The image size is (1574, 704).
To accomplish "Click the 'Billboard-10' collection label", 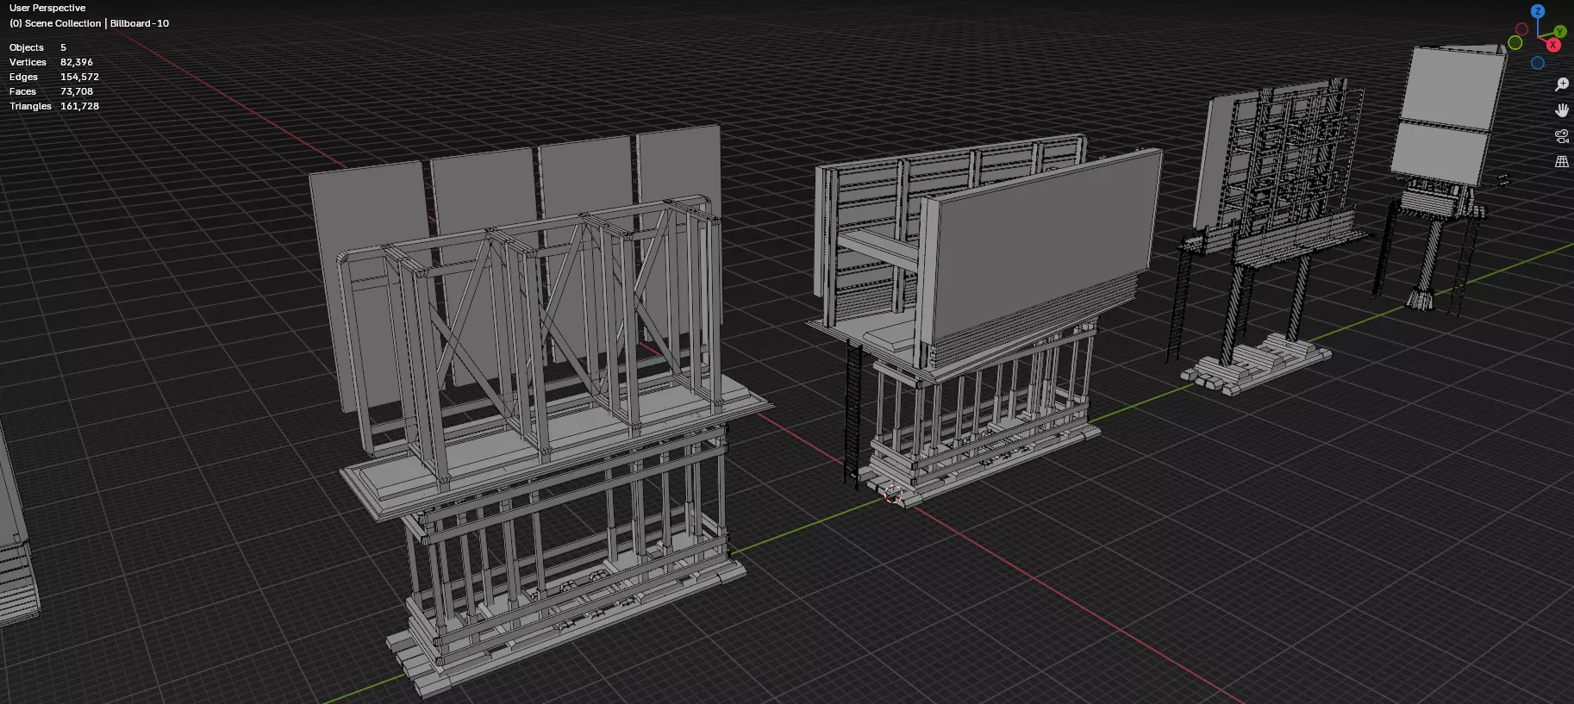I will [x=140, y=23].
